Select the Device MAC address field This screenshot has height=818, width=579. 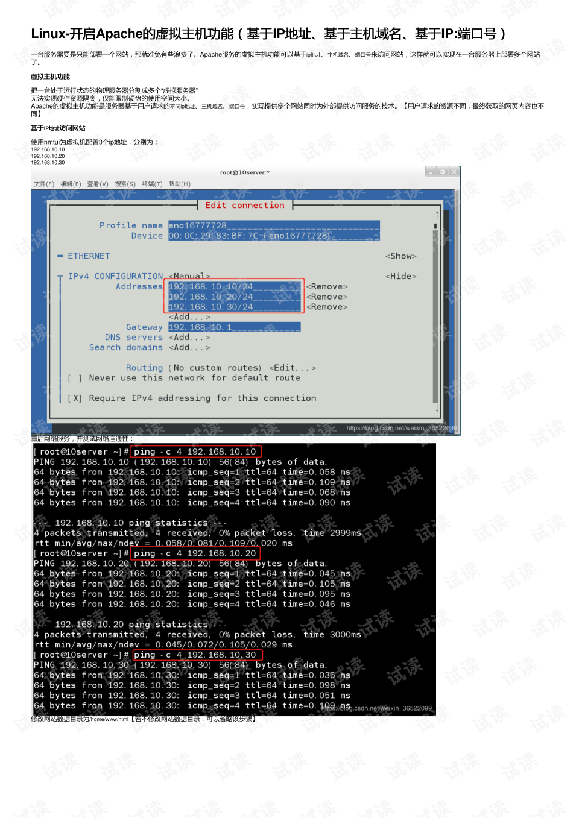[x=274, y=236]
